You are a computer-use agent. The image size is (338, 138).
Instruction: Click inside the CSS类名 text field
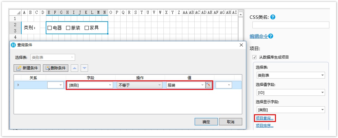[290, 25]
